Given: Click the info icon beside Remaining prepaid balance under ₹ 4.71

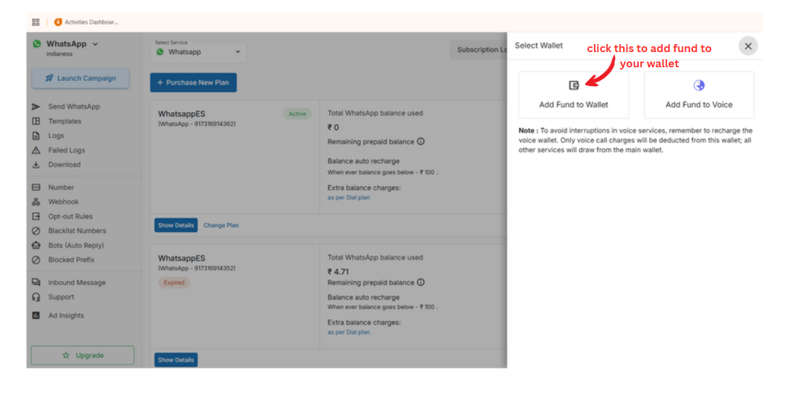Looking at the screenshot, I should click(x=420, y=282).
